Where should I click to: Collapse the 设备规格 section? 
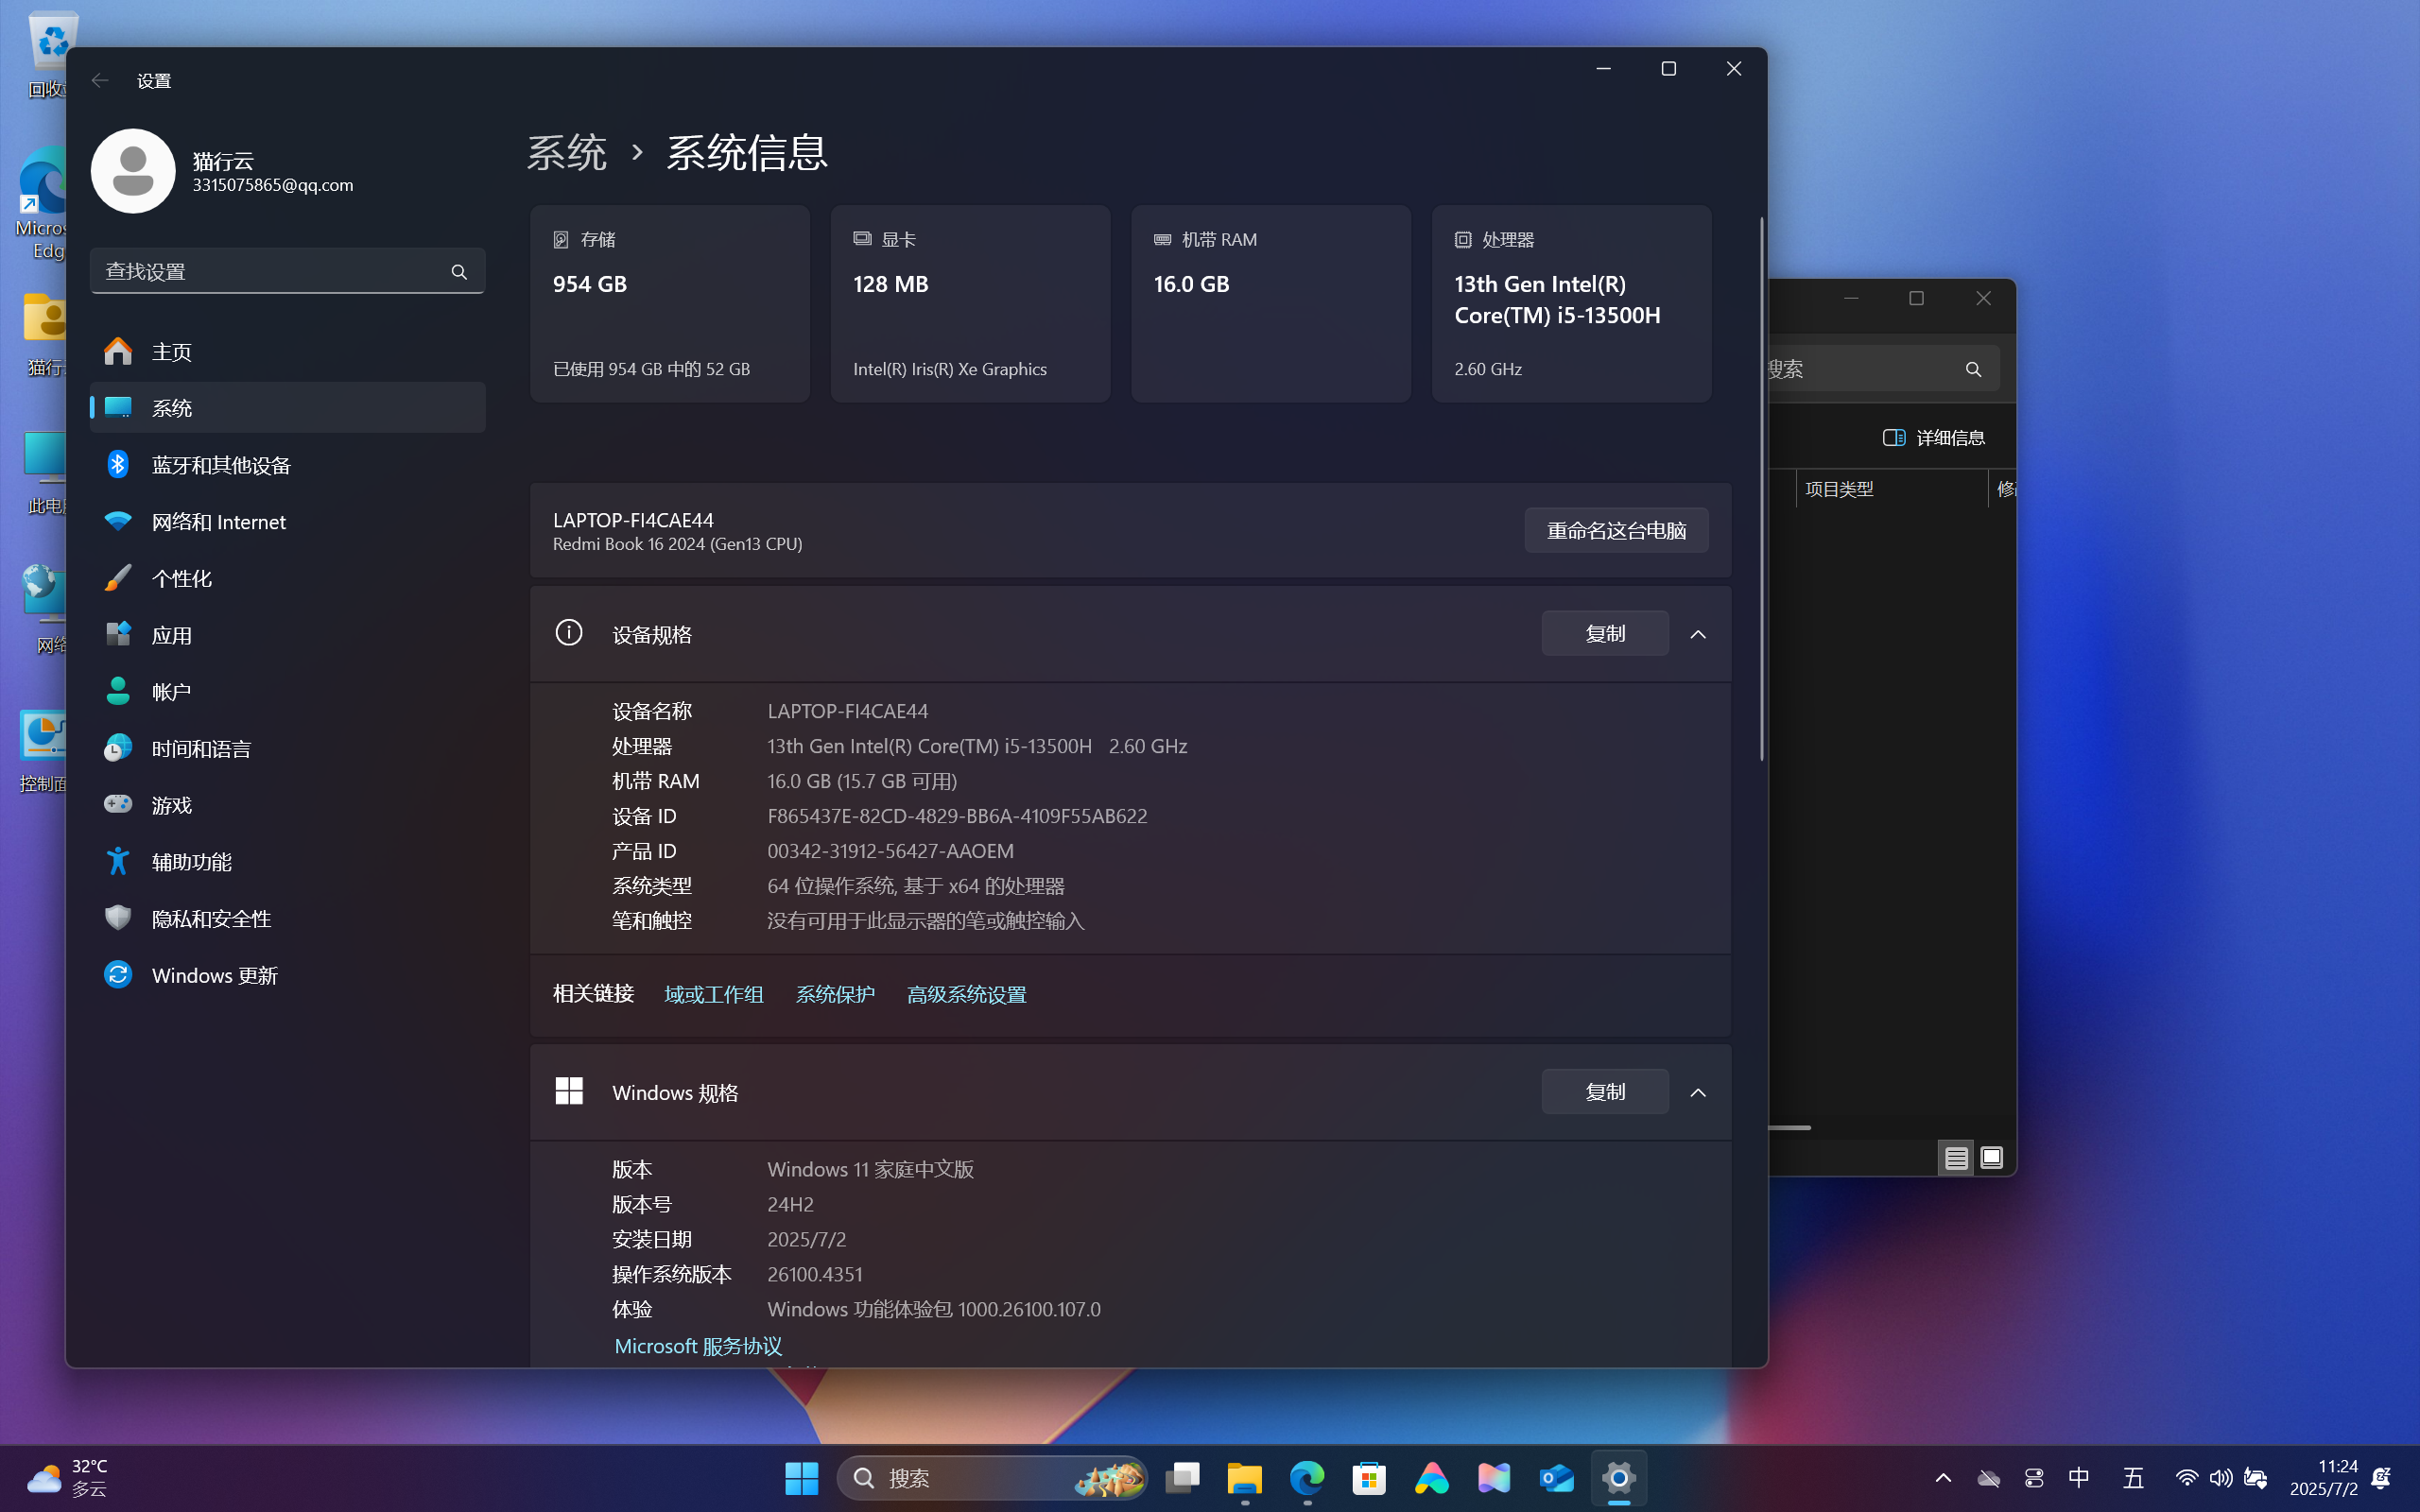point(1698,635)
